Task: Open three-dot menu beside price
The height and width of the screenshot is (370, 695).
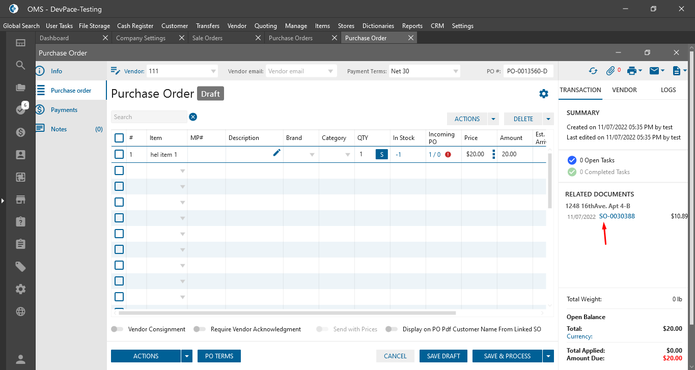Action: tap(493, 154)
